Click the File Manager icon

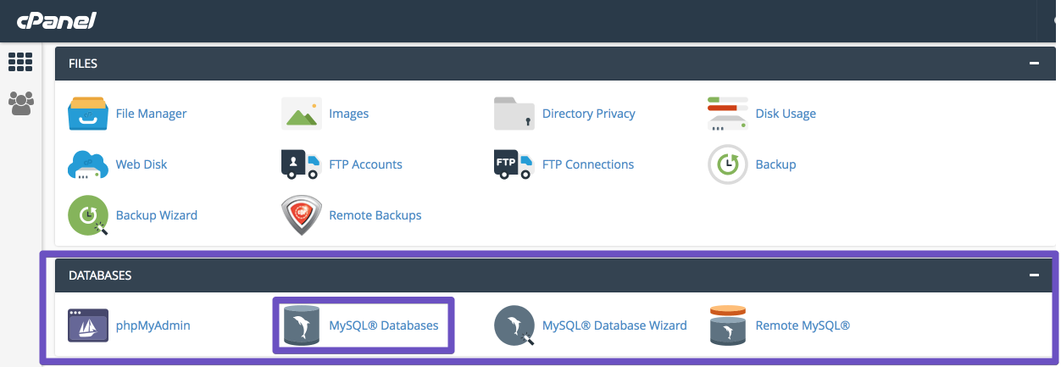[x=88, y=114]
